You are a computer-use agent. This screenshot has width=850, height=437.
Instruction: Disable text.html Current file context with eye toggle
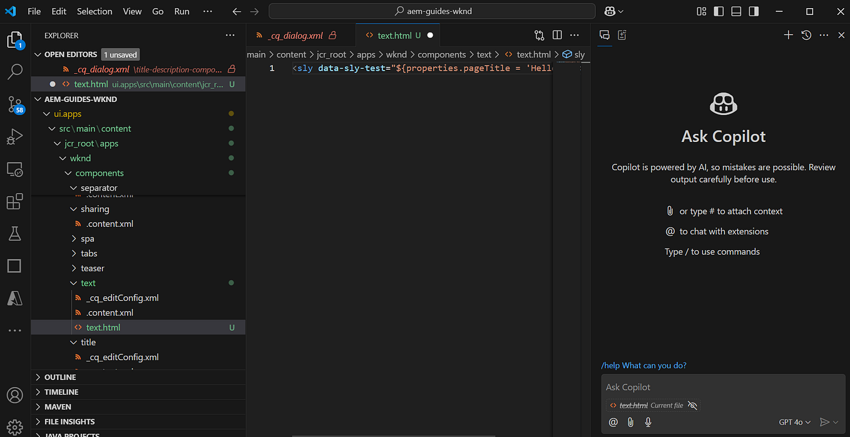692,405
